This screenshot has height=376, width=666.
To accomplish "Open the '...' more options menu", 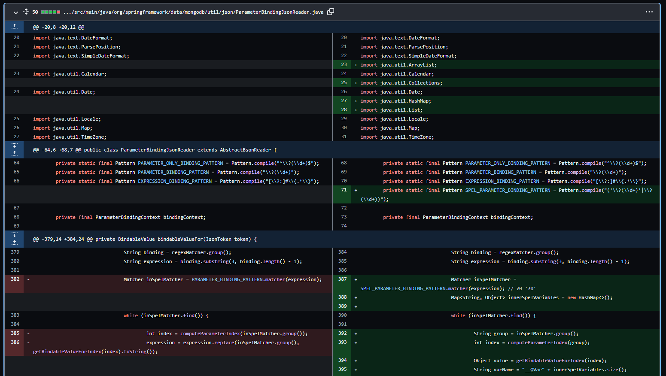I will (649, 12).
